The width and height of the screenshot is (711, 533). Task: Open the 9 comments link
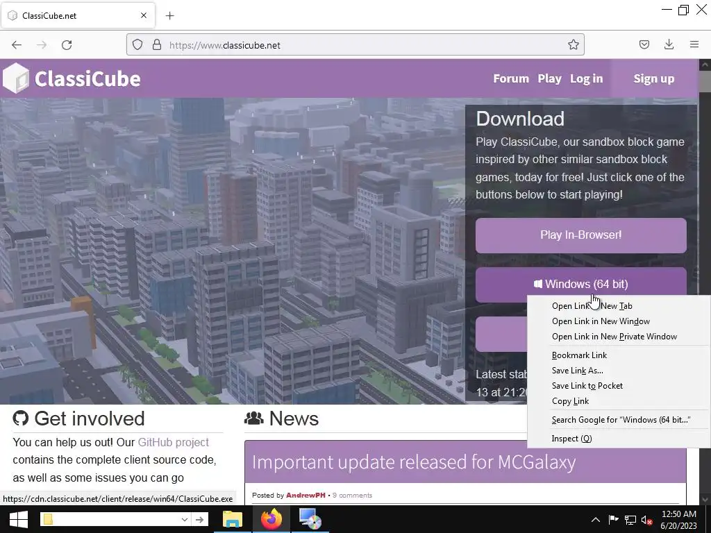point(352,496)
